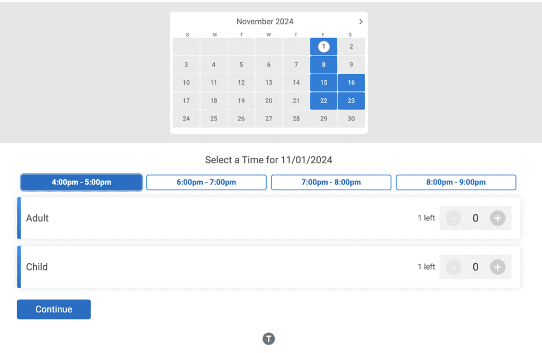The width and height of the screenshot is (542, 353).
Task: Choose November 22 on the calendar
Action: point(324,101)
